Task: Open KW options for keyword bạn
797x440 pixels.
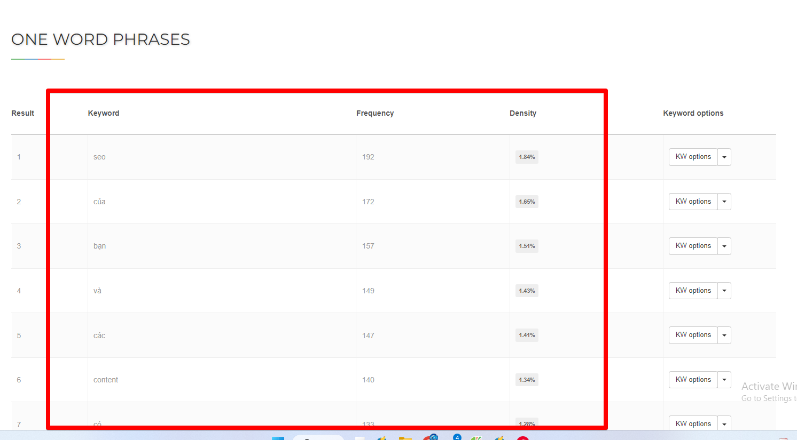Action: (693, 246)
